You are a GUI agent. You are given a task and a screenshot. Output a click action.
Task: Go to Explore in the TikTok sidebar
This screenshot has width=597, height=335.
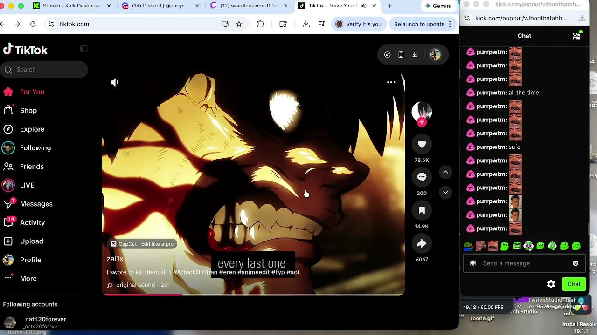tap(32, 129)
